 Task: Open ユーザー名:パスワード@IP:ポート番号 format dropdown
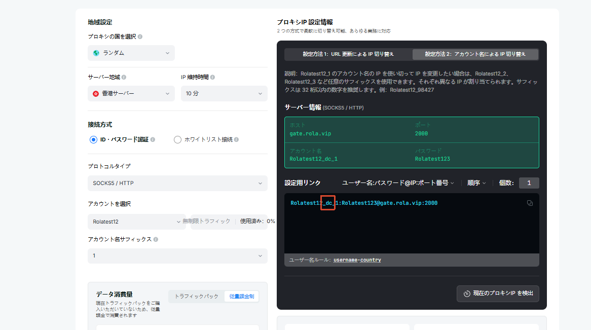[398, 183]
